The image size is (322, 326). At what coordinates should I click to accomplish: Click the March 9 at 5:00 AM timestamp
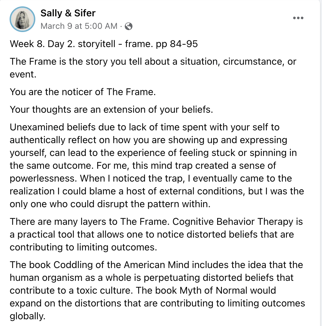79,26
